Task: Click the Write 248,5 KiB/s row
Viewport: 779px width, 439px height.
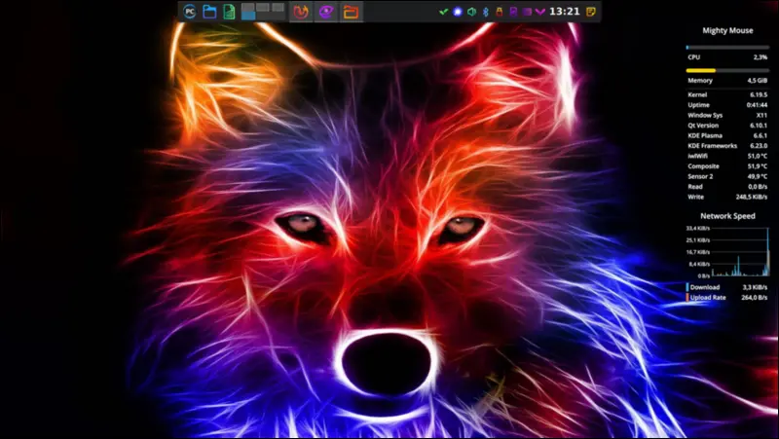Action: [727, 197]
